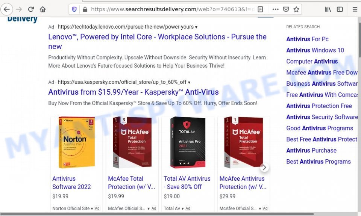Open the TotalAV Antivirus Pro product image
Screen dimensions: 361x216
188,142
